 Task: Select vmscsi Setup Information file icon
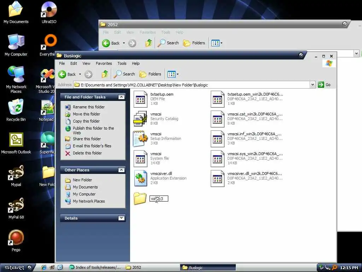pos(140,139)
